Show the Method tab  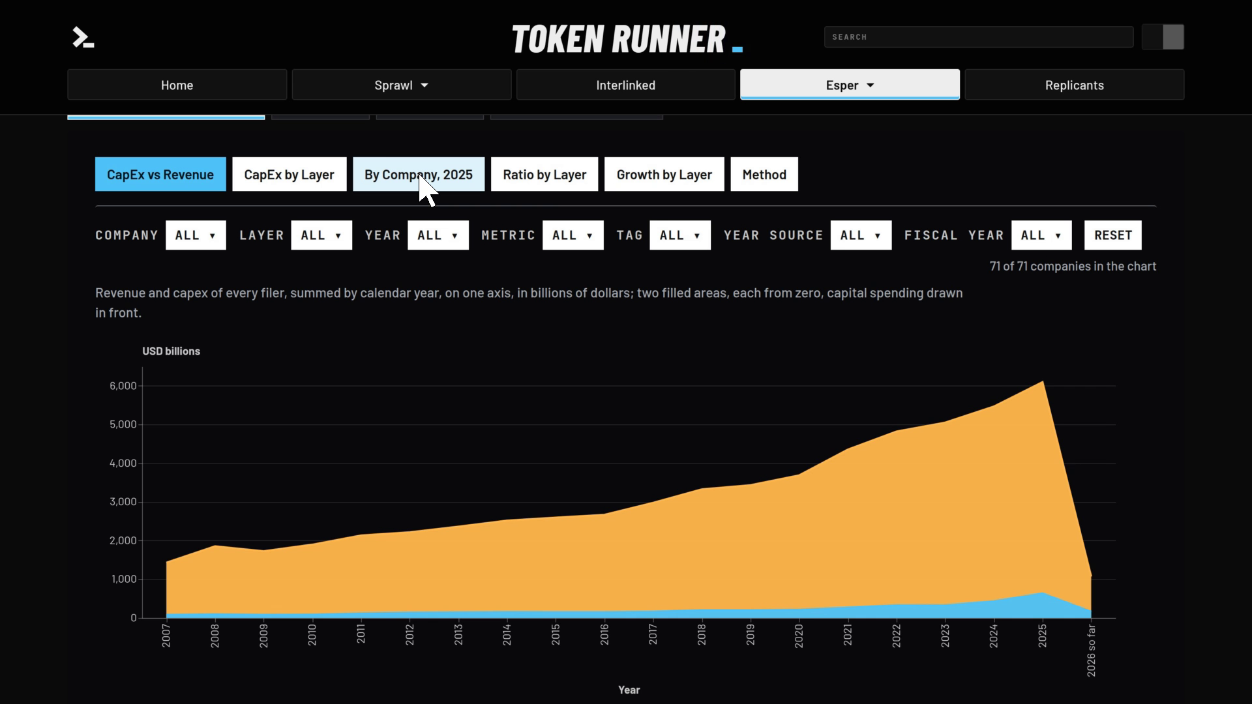tap(764, 174)
